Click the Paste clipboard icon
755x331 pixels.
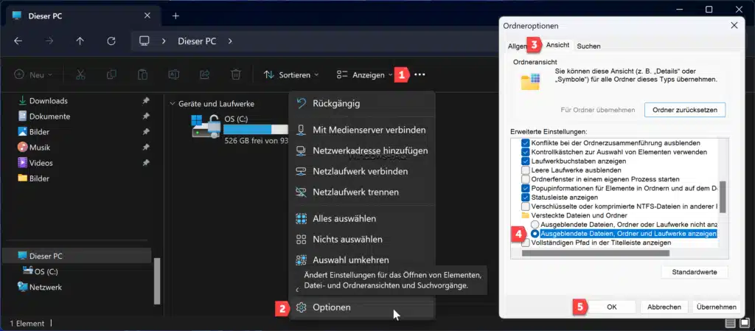[142, 74]
